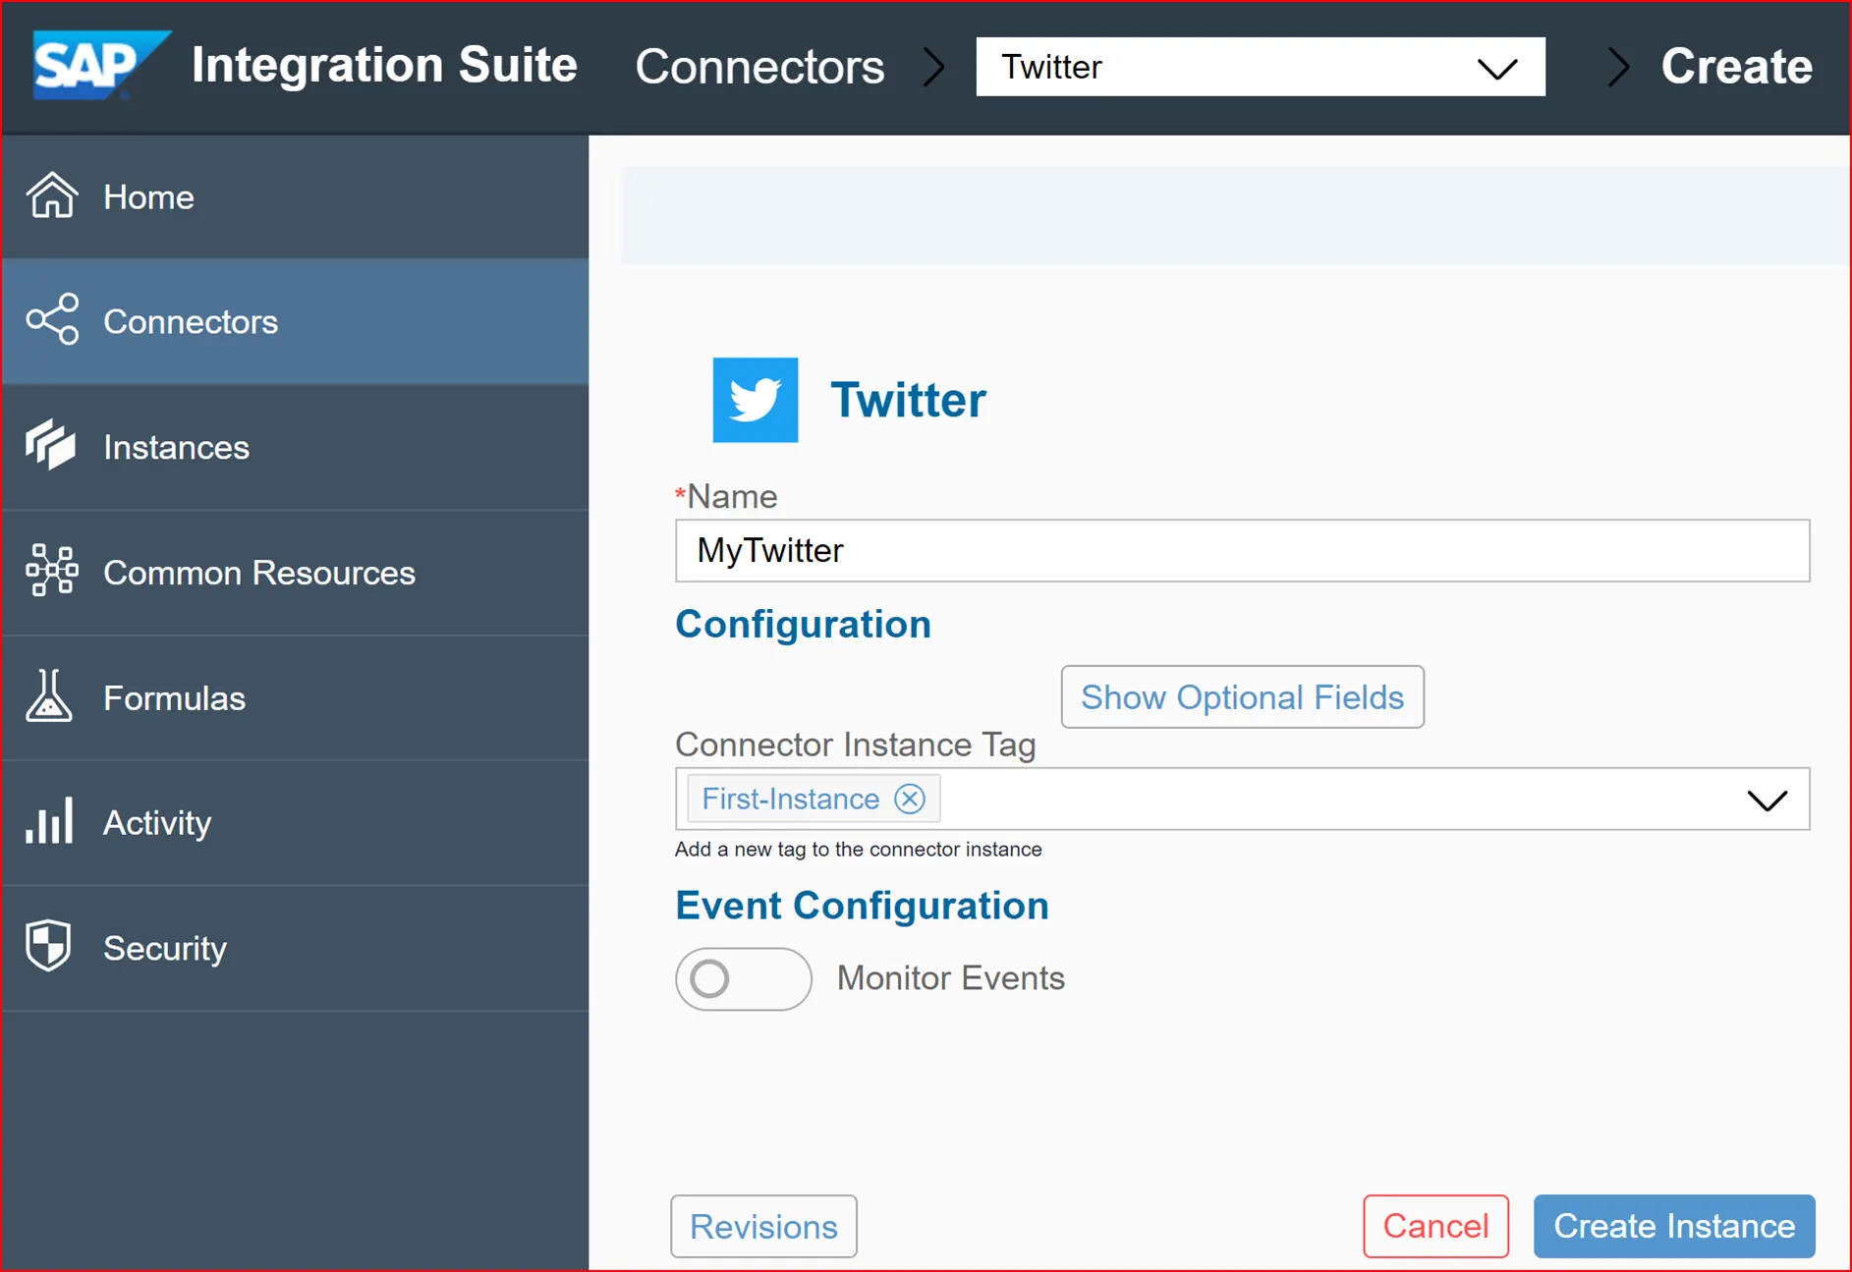
Task: Select the Home icon in sidebar
Action: point(51,196)
